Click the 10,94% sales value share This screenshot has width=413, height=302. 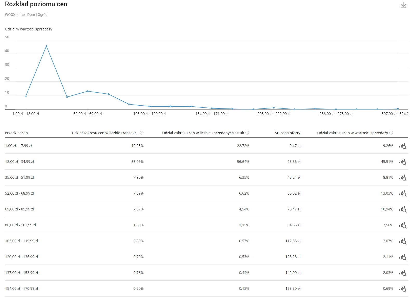coord(387,209)
